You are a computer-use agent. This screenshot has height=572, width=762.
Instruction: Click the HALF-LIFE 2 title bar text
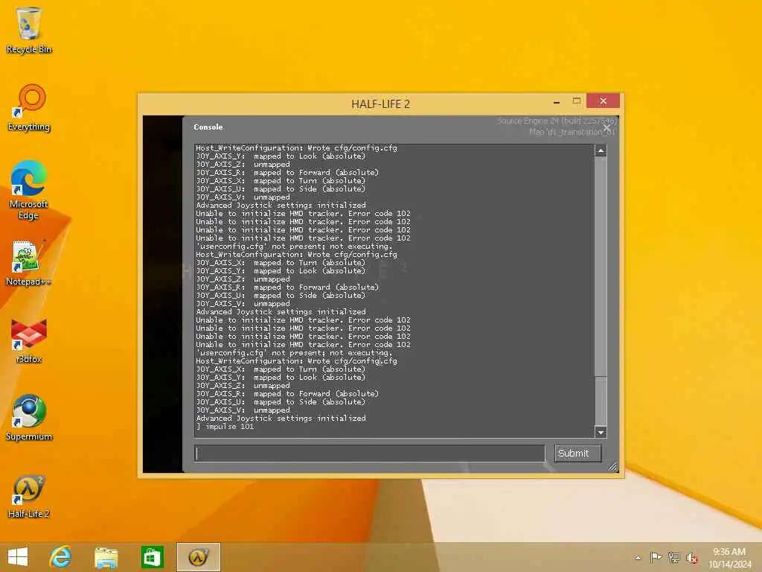(380, 104)
